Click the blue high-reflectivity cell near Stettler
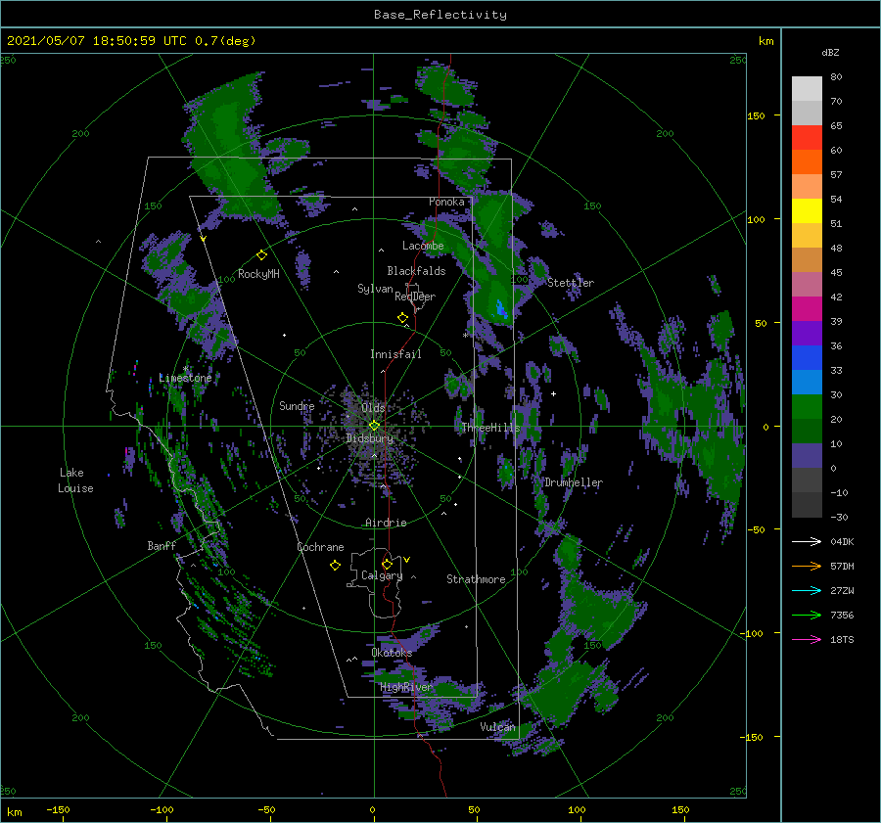 point(500,308)
